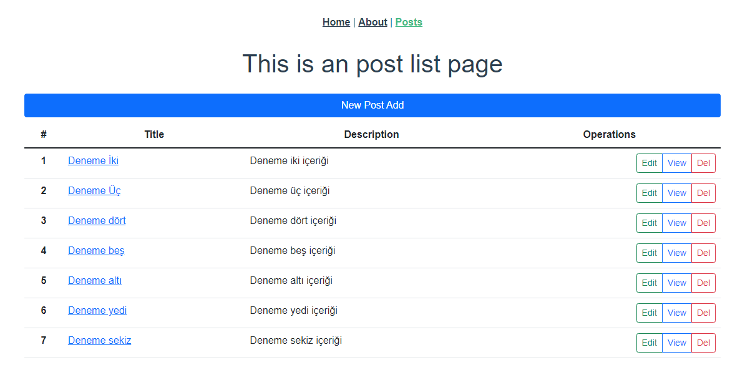
Task: Open the About nav link
Action: coord(373,22)
